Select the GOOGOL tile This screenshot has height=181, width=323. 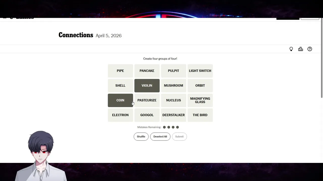[x=147, y=115]
